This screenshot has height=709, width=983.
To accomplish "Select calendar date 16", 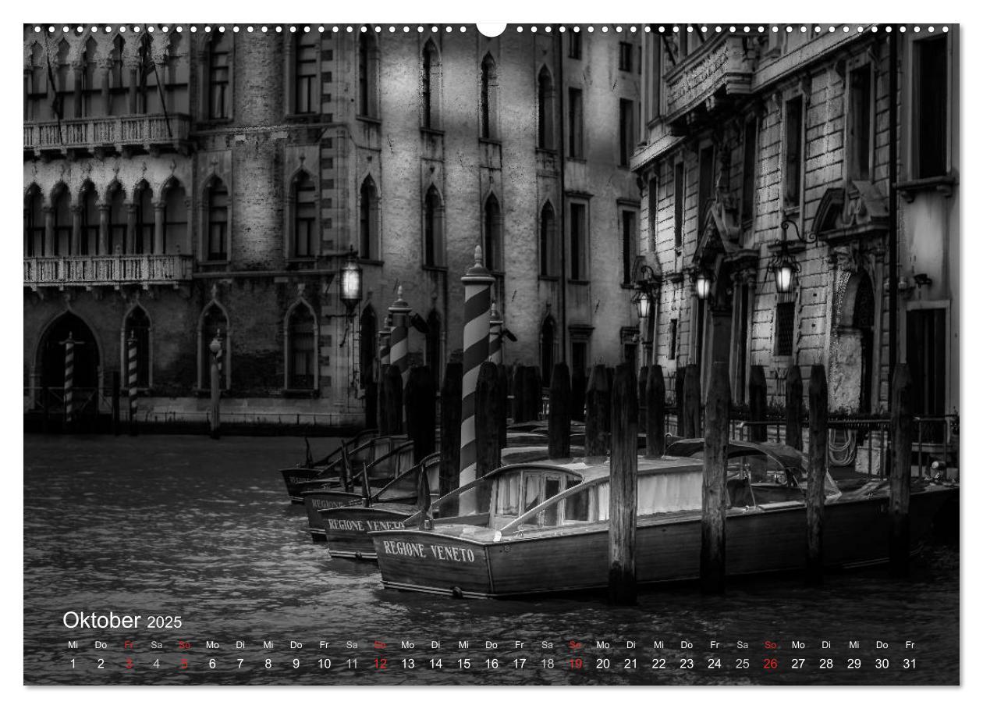I will point(491,664).
